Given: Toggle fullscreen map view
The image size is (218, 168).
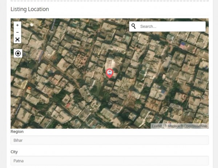Looking at the screenshot, I should pos(17,40).
